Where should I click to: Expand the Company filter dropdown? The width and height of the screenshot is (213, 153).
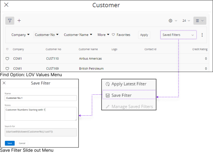(x=20, y=35)
